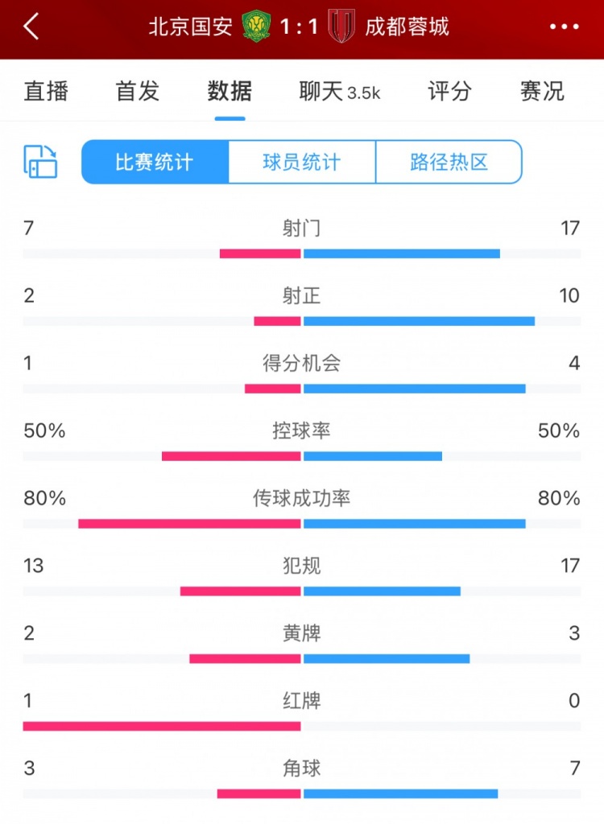Open the 路径热区 heatmap view
This screenshot has width=604, height=824.
(449, 161)
